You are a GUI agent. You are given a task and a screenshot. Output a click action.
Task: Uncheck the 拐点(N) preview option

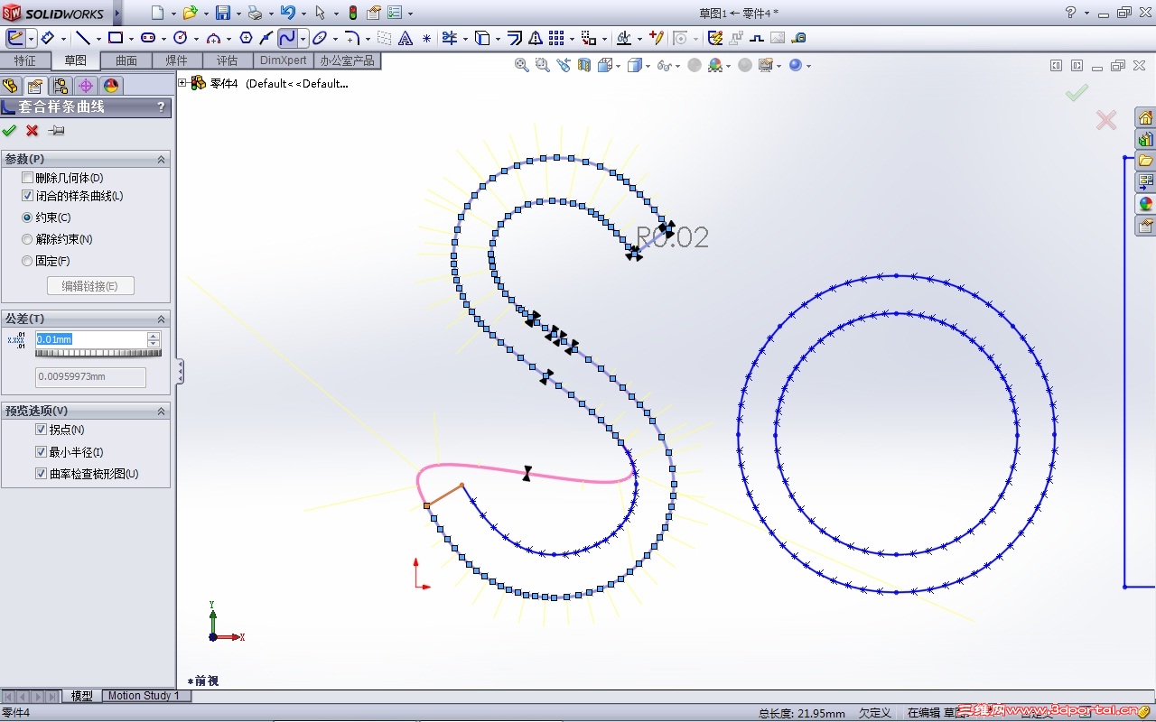click(41, 430)
